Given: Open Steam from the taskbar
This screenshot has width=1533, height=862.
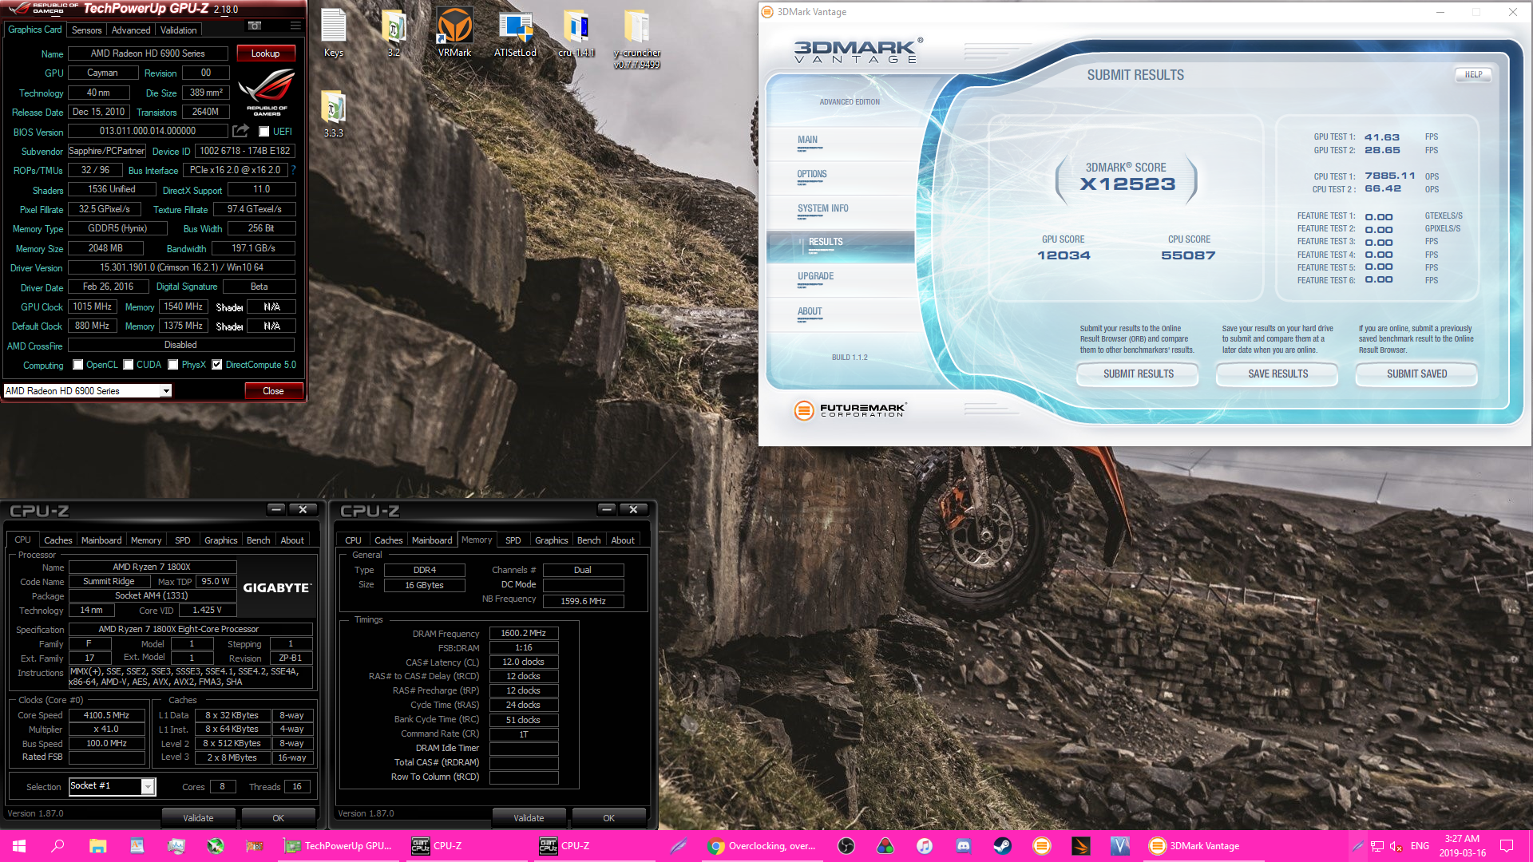Looking at the screenshot, I should [1003, 846].
